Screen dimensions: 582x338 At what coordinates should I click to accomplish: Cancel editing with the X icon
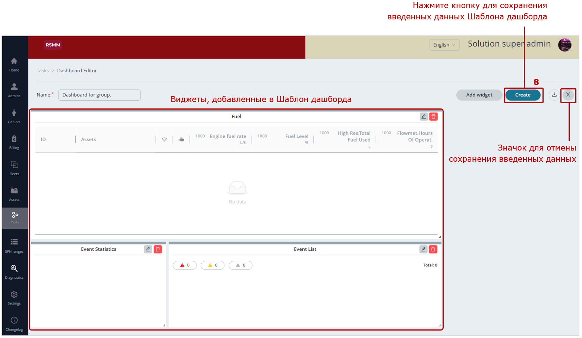click(x=568, y=95)
